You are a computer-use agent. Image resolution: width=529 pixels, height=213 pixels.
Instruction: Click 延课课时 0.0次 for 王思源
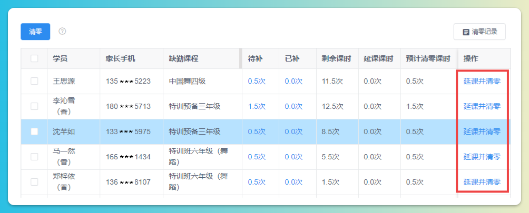tap(373, 81)
